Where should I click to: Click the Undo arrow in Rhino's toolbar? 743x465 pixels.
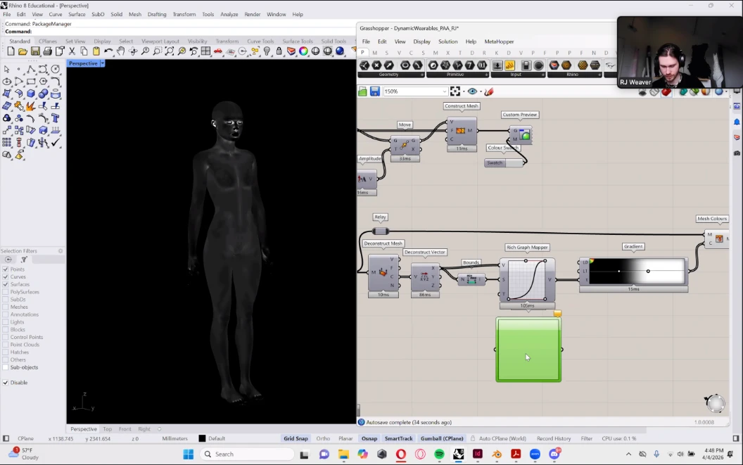click(x=108, y=51)
